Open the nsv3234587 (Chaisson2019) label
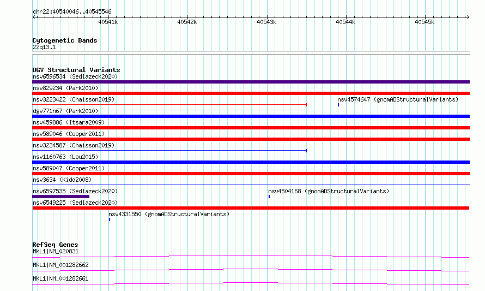The image size is (485, 291). pos(74,145)
